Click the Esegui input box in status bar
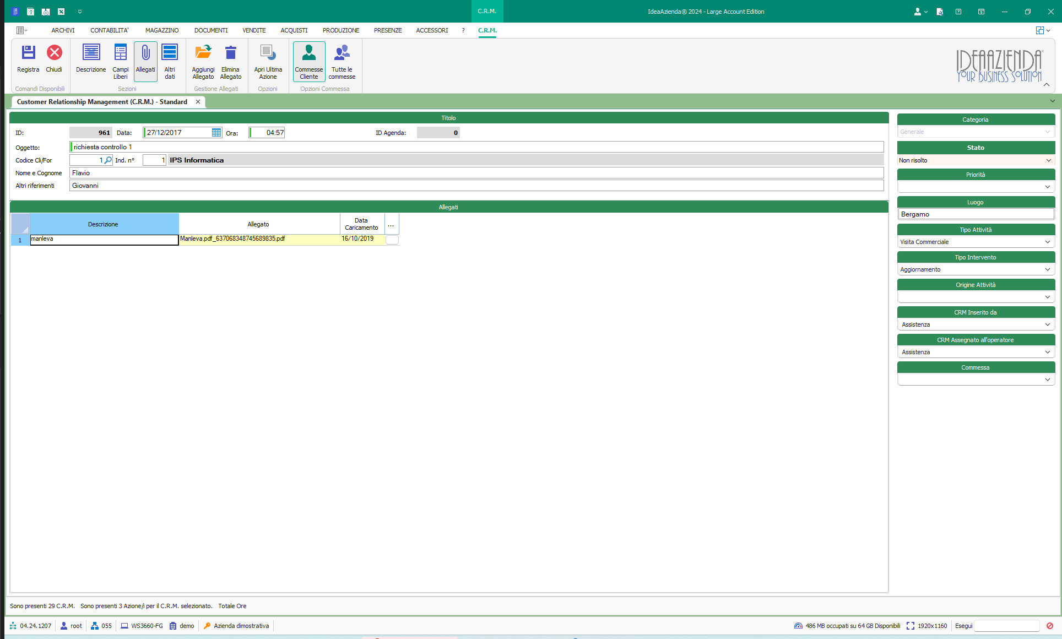 pyautogui.click(x=1006, y=626)
